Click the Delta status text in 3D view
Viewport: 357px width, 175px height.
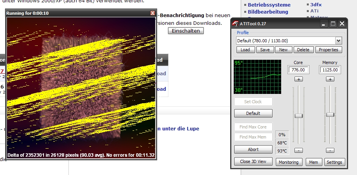pyautogui.click(x=81, y=155)
